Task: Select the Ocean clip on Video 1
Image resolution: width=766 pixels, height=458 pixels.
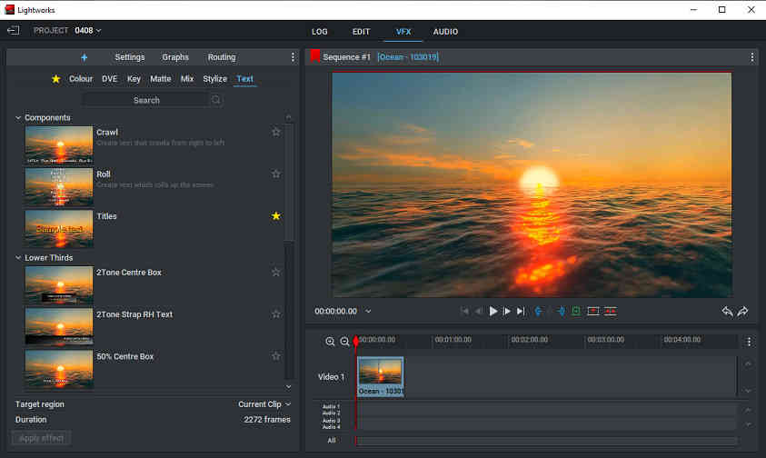Action: click(x=380, y=376)
